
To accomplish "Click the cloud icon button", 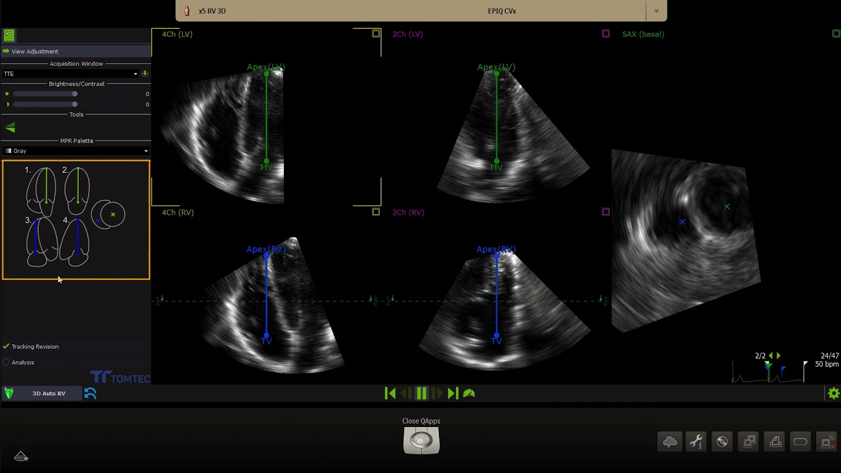I will (670, 442).
